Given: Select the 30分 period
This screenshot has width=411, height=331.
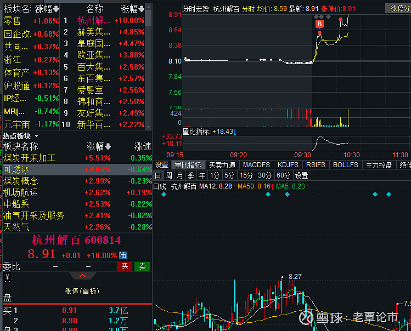Looking at the screenshot, I should coord(264,175).
